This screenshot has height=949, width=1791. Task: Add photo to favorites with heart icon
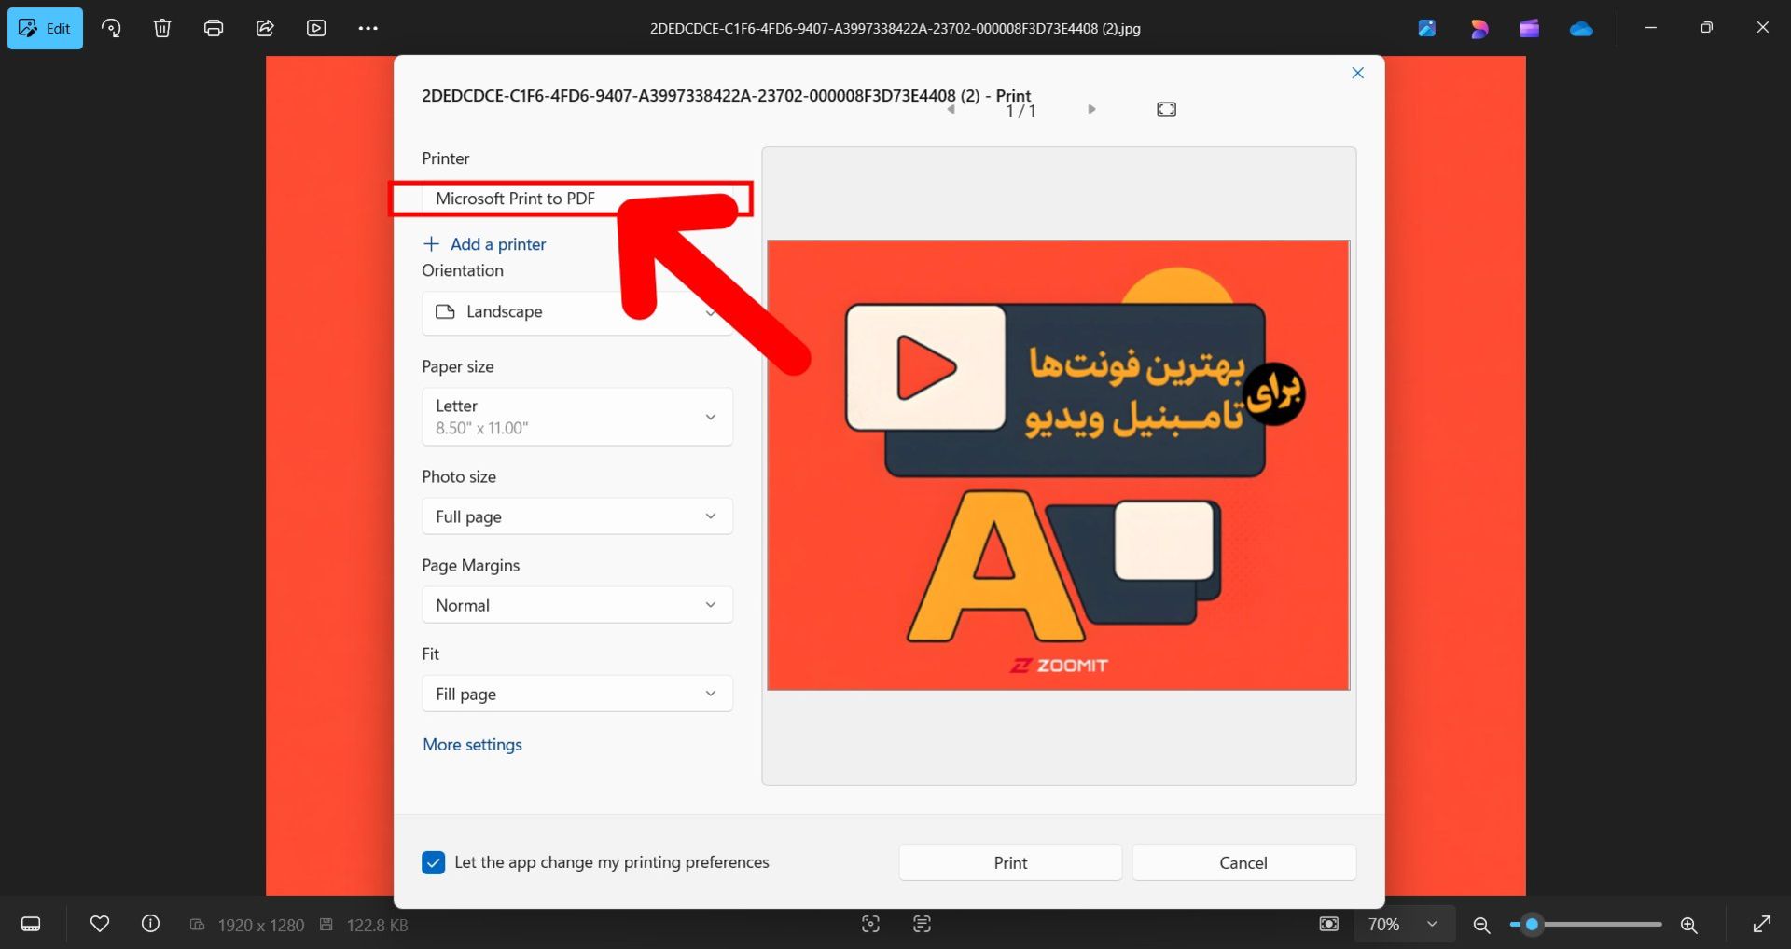tap(100, 924)
